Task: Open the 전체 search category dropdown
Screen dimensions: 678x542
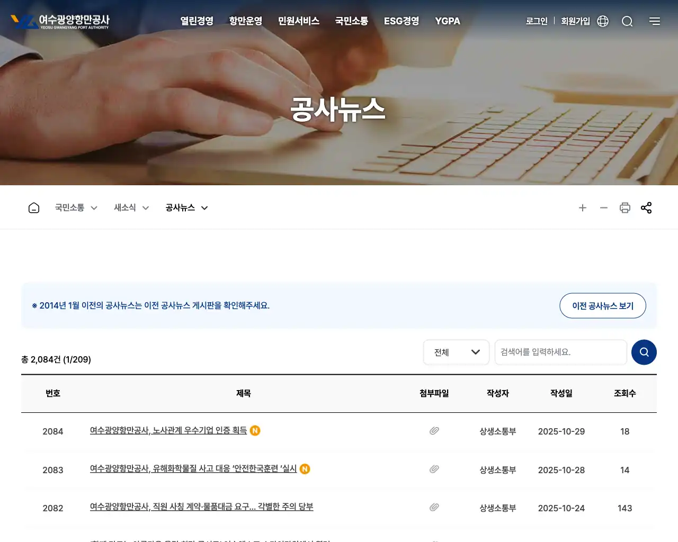Action: [456, 352]
